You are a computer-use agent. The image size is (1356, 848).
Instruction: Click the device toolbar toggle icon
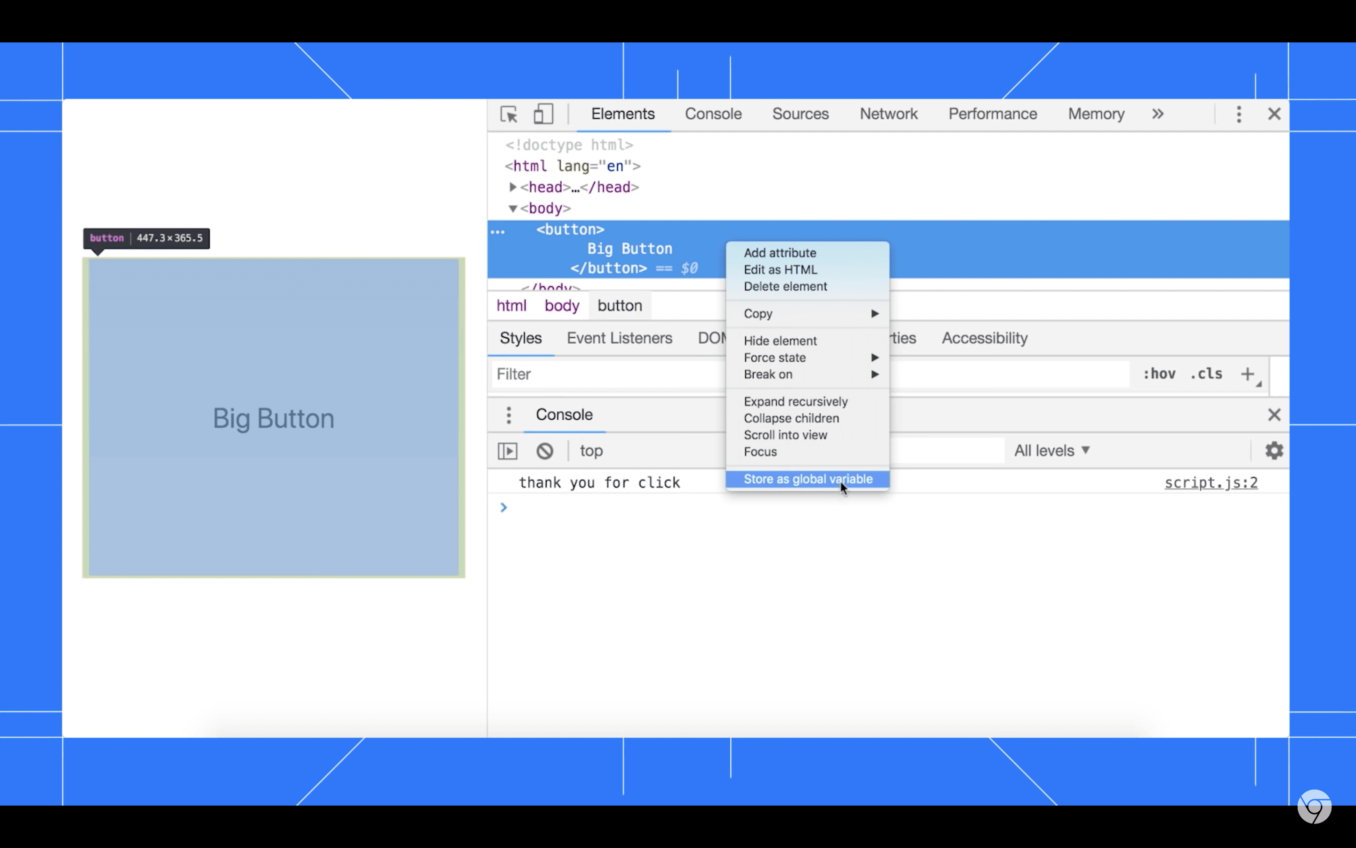(x=543, y=114)
